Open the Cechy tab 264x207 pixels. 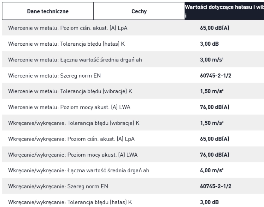click(x=139, y=11)
